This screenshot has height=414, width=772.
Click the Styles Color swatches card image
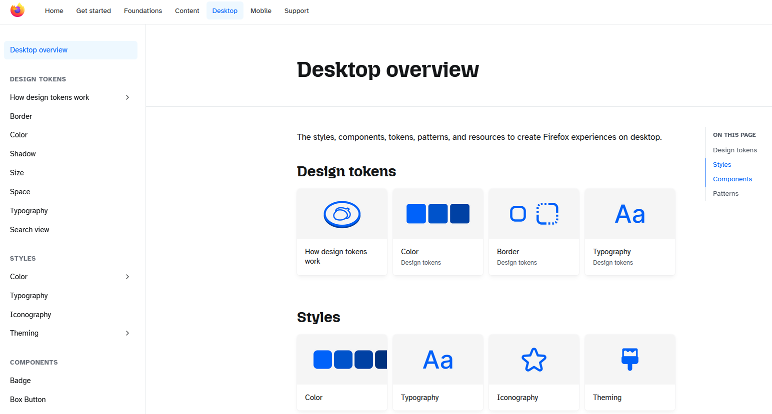point(342,360)
